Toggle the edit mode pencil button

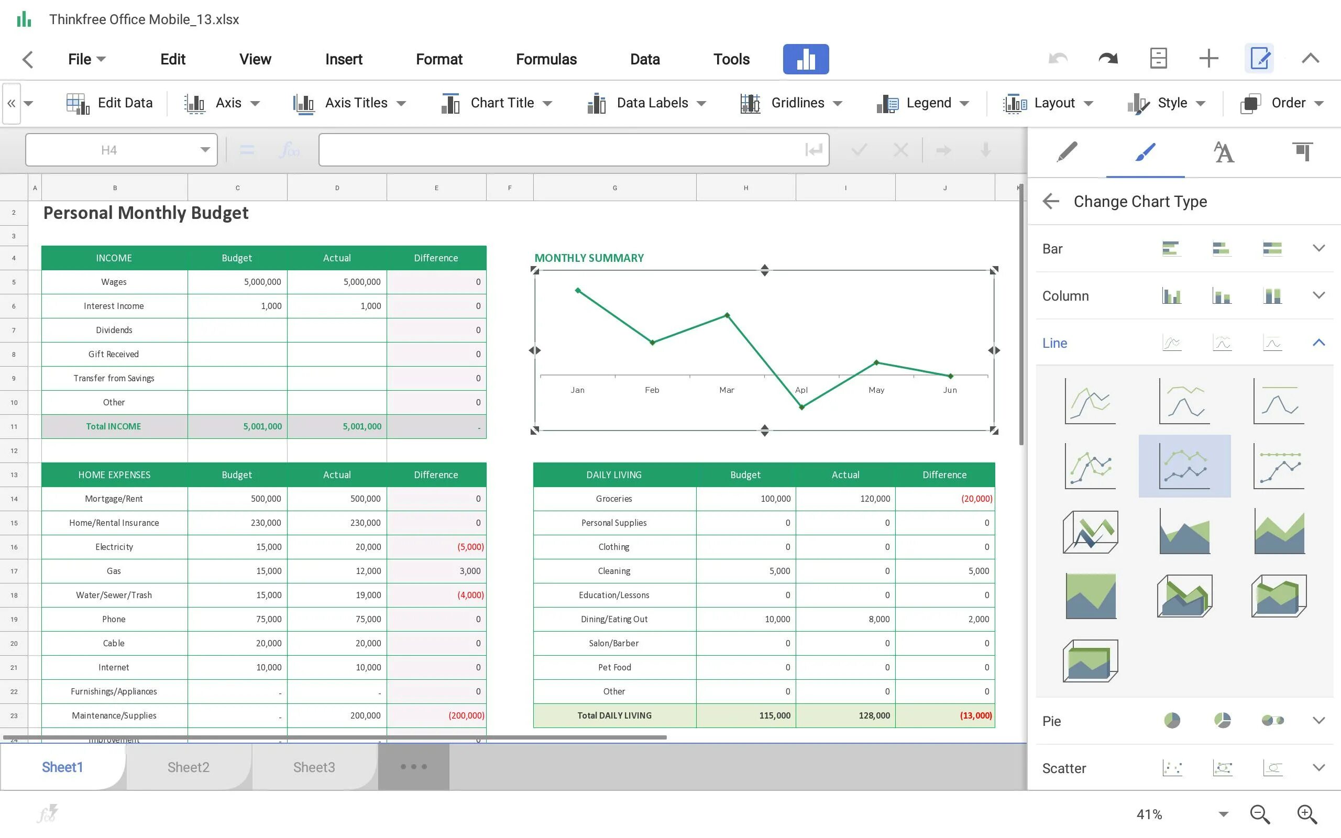[1258, 58]
